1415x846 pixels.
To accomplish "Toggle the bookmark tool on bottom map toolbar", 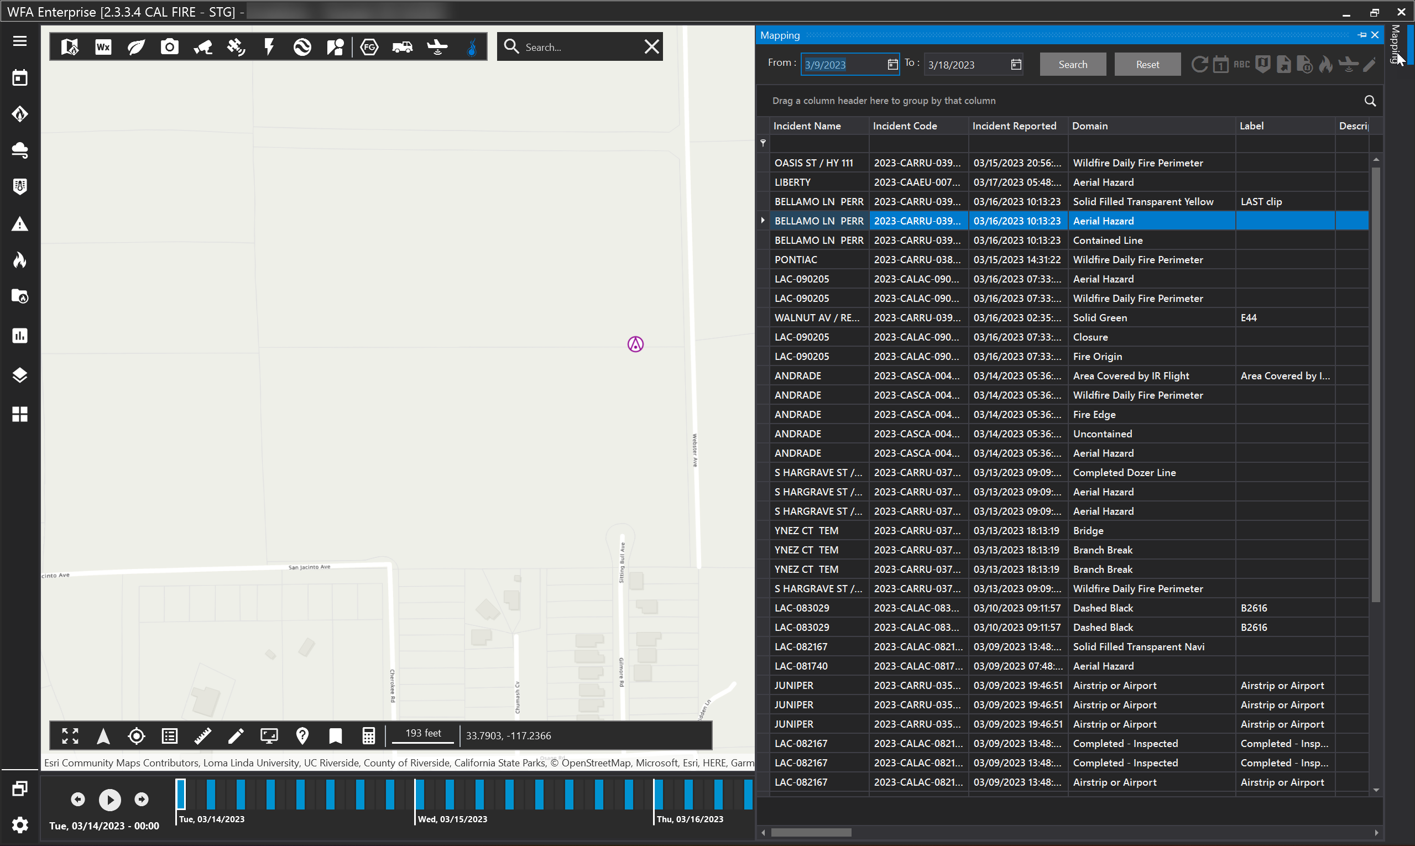I will (336, 736).
